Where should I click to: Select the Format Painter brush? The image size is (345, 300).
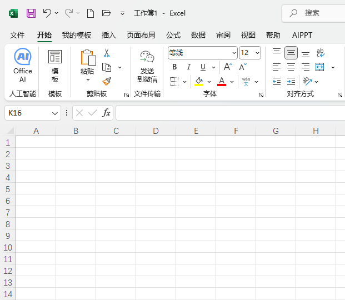click(x=107, y=81)
